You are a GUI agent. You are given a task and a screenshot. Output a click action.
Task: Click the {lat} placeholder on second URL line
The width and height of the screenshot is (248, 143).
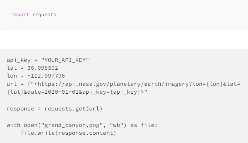pyautogui.click(x=15, y=92)
